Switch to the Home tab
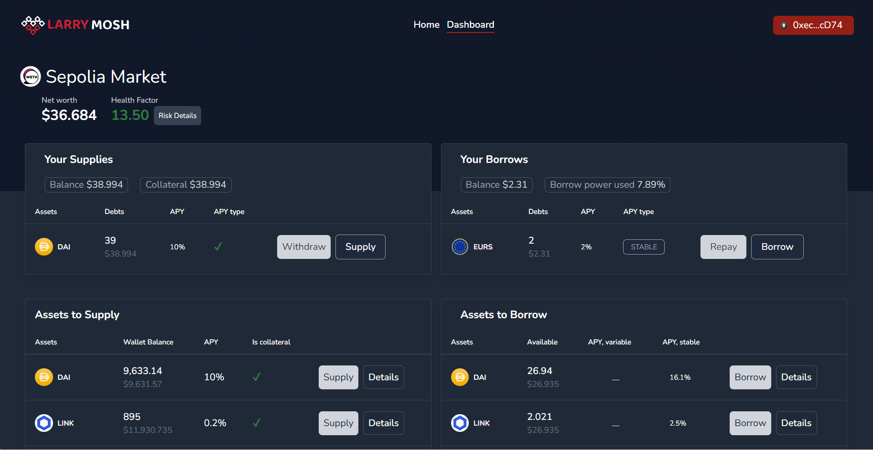The image size is (873, 450). click(426, 24)
